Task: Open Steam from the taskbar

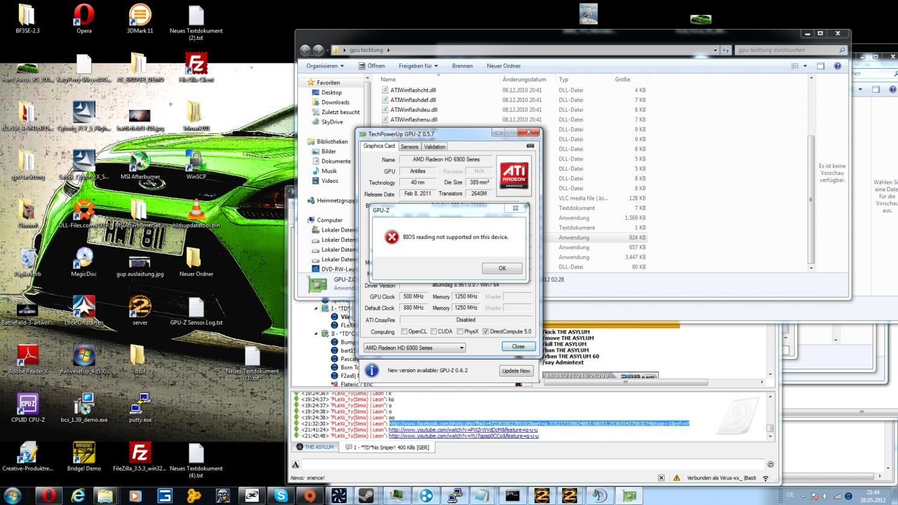Action: tap(367, 496)
